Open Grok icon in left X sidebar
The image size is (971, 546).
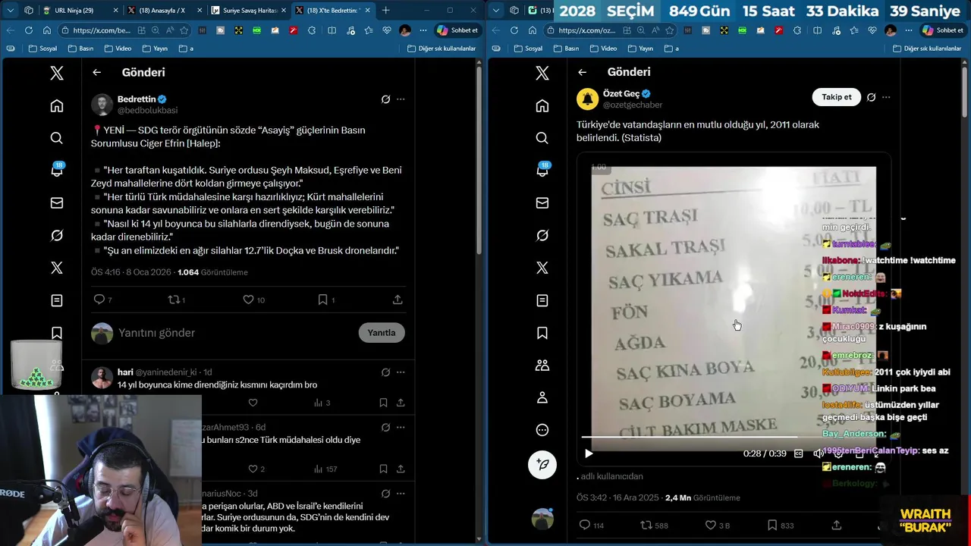click(x=57, y=236)
